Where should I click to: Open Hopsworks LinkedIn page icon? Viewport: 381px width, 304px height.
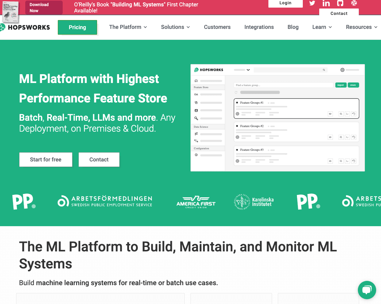tap(326, 3)
